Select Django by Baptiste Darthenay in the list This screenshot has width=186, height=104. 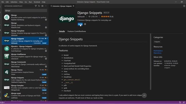(x=25, y=17)
